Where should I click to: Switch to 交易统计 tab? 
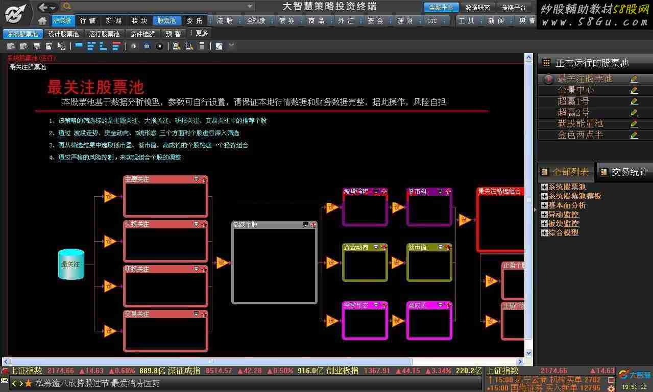(x=624, y=172)
